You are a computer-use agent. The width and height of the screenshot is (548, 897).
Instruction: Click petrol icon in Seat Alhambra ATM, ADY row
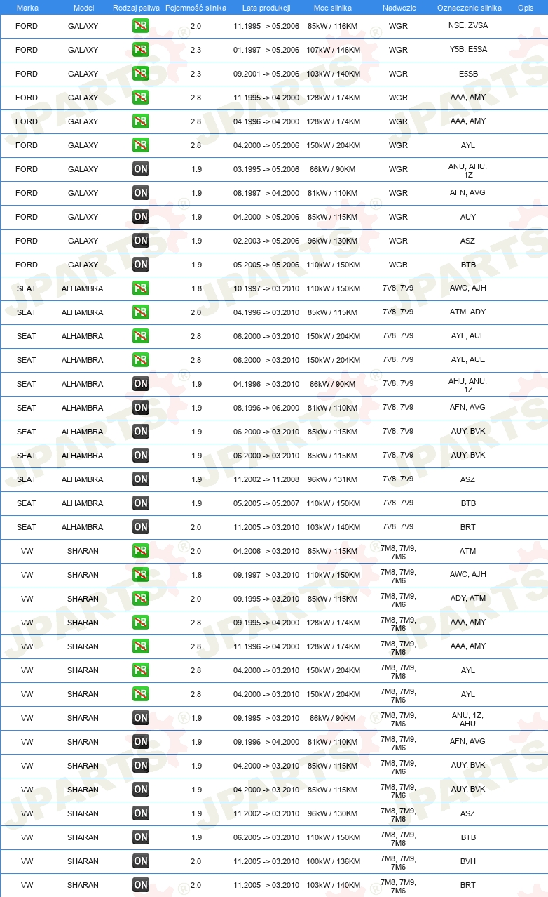pos(141,312)
